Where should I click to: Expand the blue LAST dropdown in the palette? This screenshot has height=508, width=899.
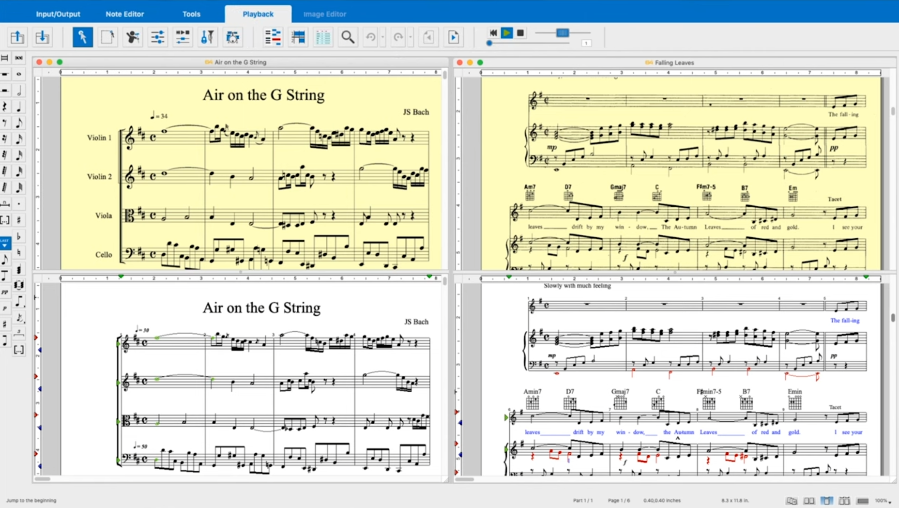tap(5, 243)
